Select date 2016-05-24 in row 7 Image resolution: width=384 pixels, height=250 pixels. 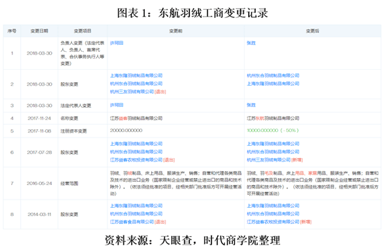pos(40,184)
